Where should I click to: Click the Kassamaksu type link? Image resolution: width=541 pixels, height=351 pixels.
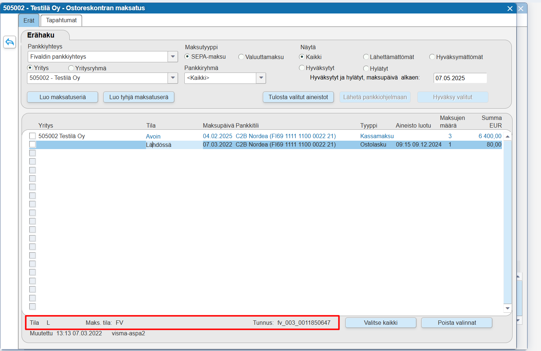tap(377, 136)
